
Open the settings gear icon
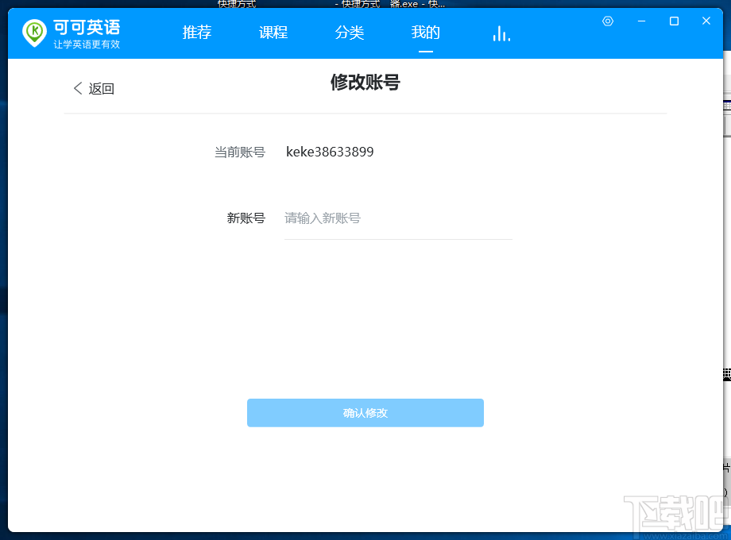[608, 21]
